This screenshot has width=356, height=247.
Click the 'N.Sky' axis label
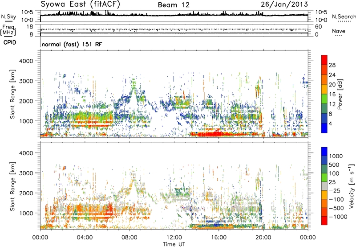pyautogui.click(x=8, y=16)
